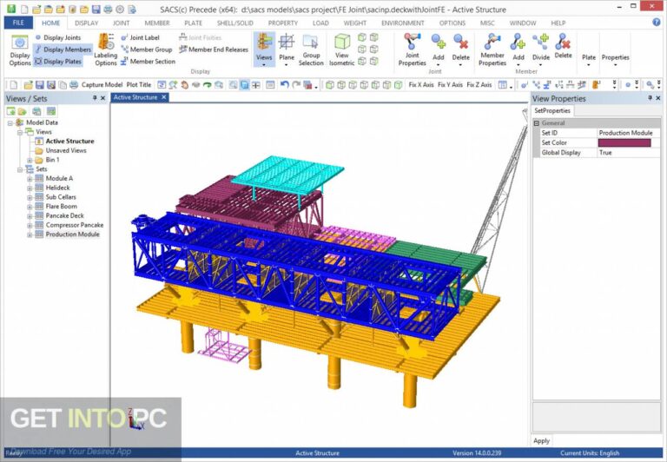Expand the Helideck set node
Image resolution: width=667 pixels, height=462 pixels.
[30, 188]
